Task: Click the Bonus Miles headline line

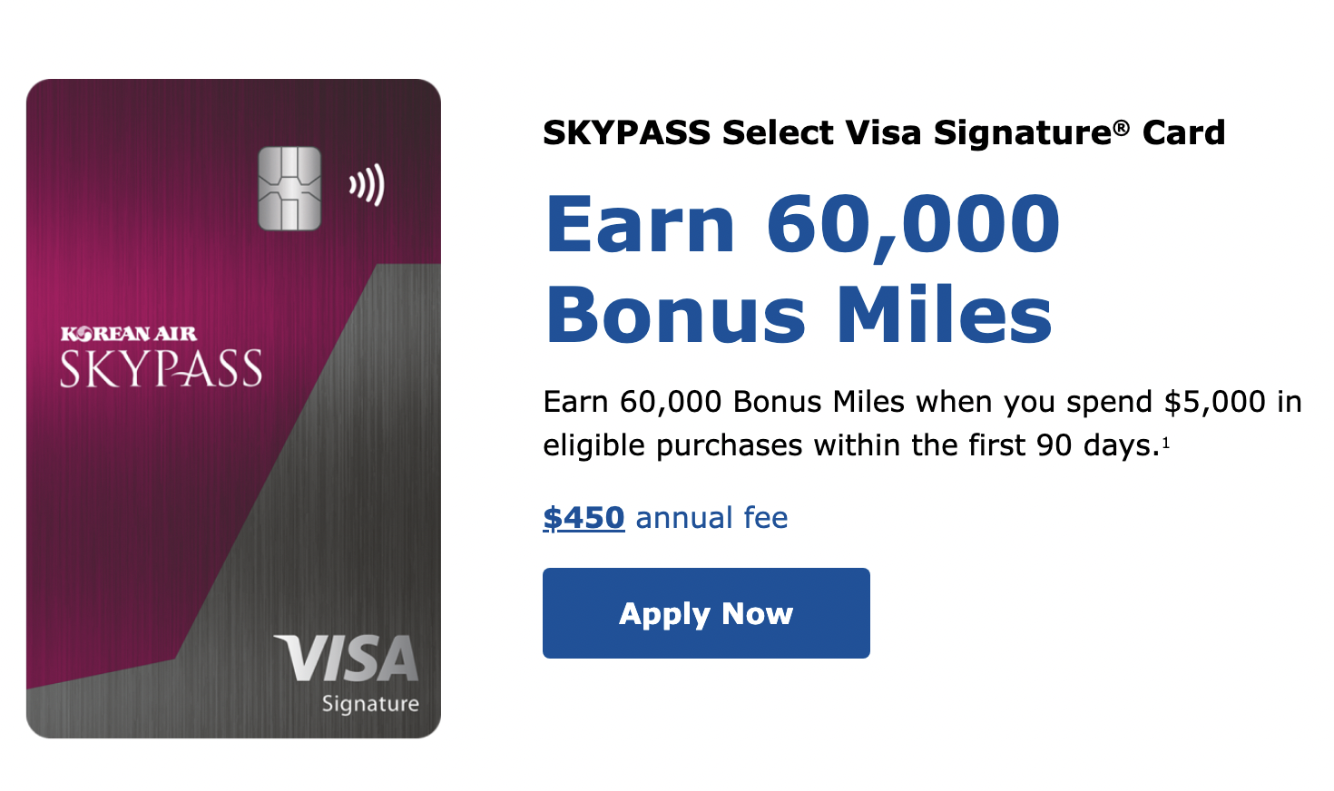Action: point(797,311)
